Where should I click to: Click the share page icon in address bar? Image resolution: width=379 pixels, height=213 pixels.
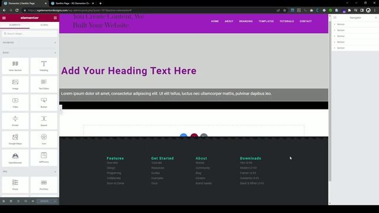coord(278,11)
